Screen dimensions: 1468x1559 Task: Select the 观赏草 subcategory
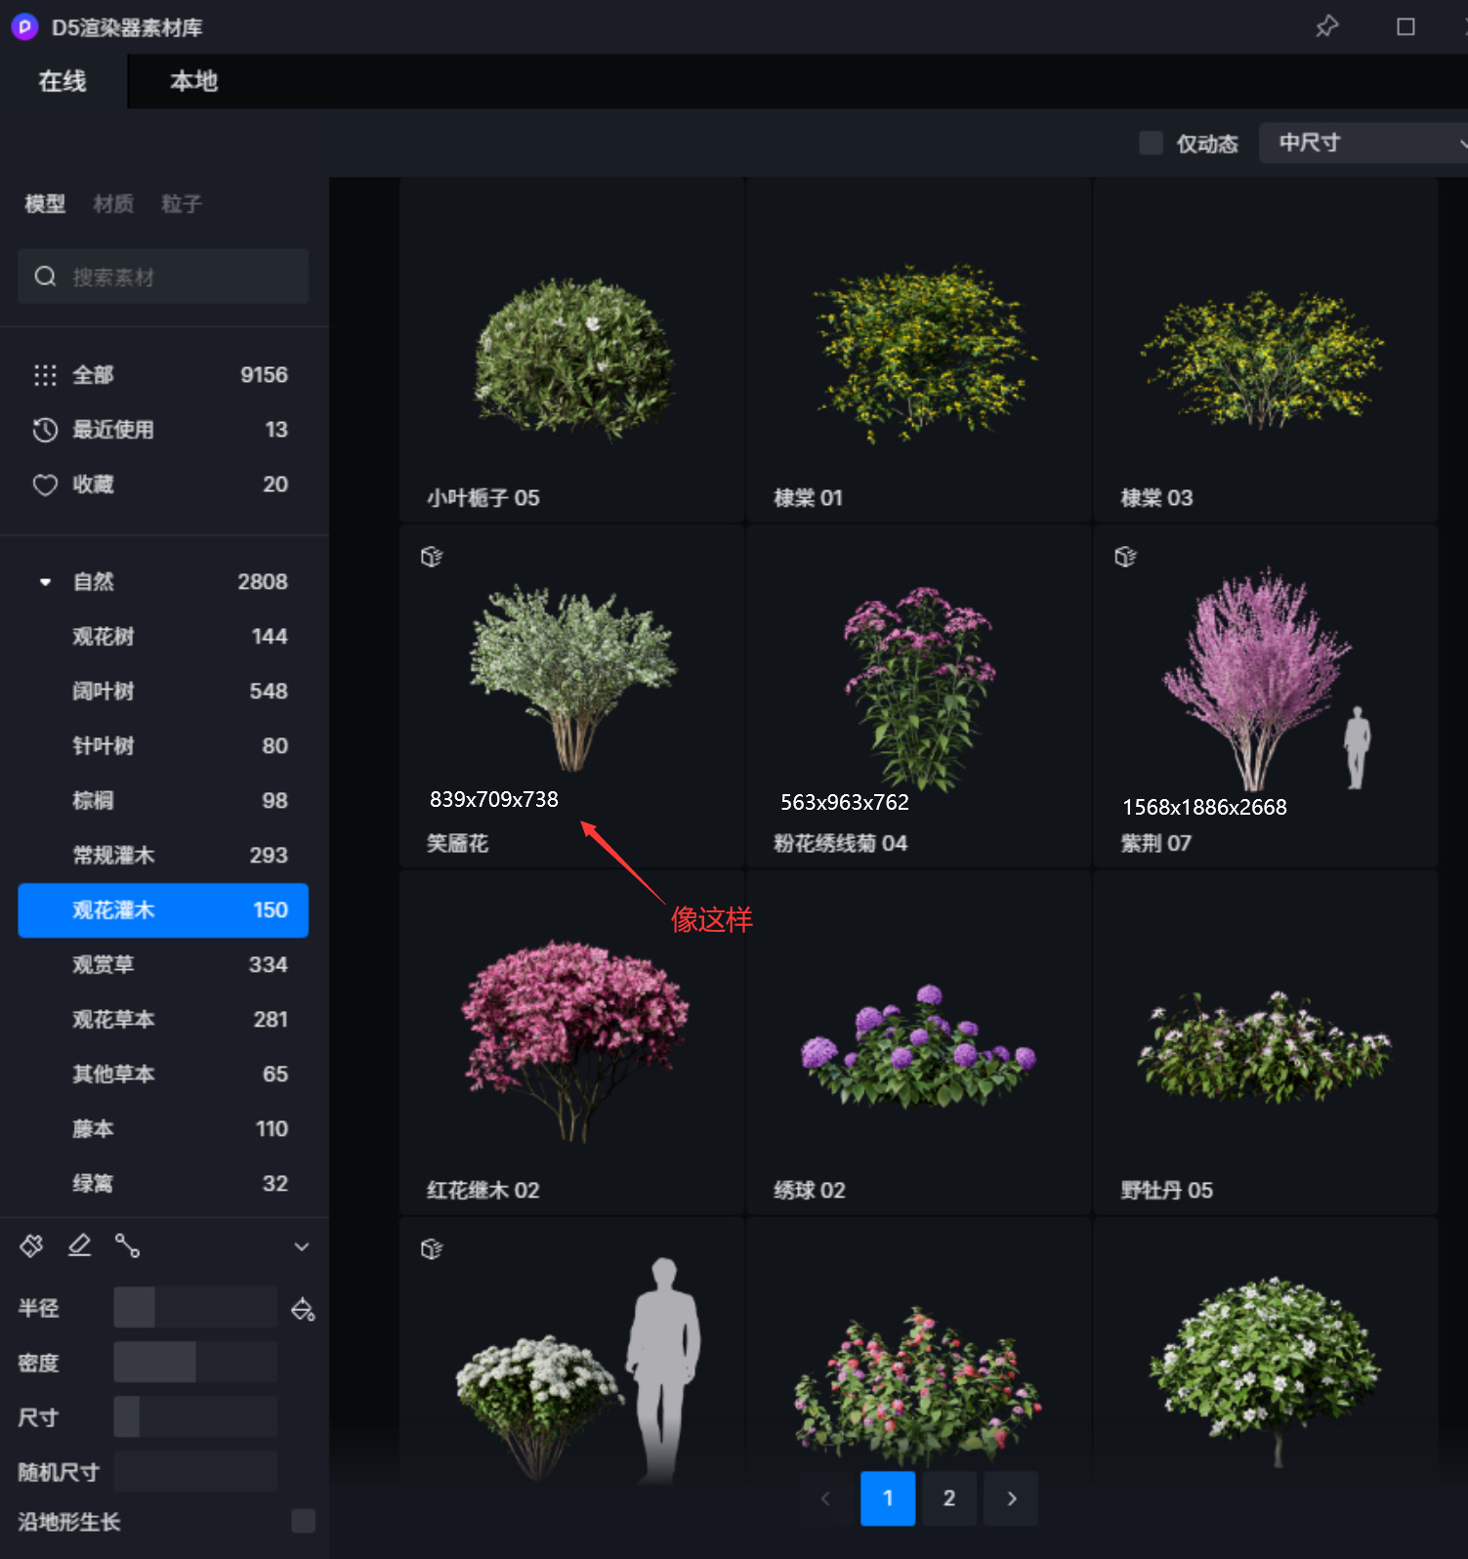(163, 965)
